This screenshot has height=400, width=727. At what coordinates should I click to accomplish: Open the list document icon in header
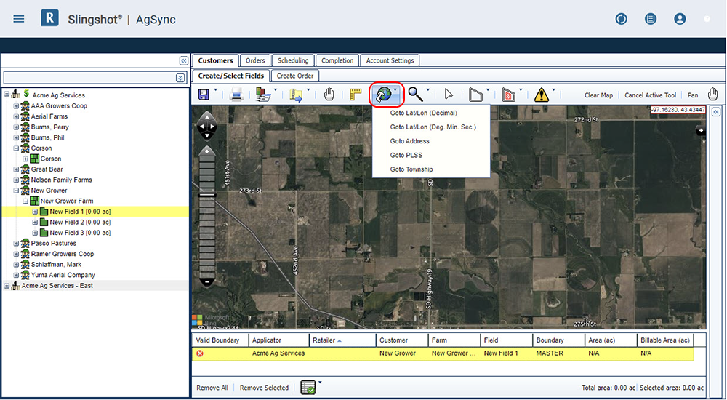tap(651, 19)
